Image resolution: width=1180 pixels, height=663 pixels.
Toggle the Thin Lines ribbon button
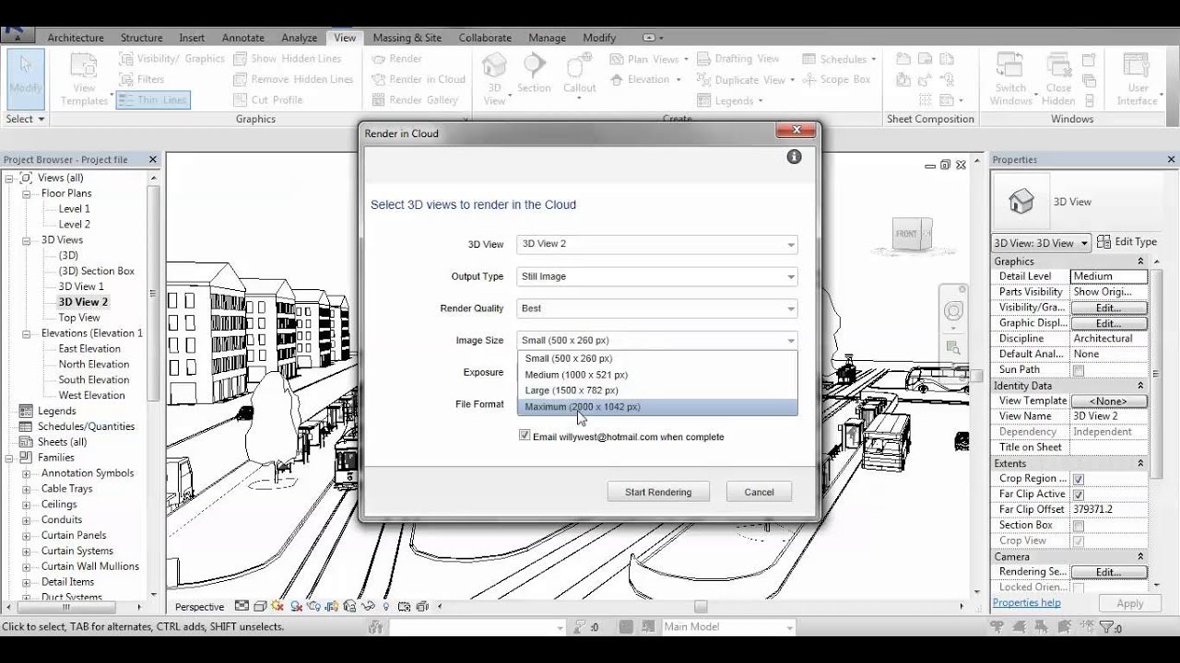(153, 99)
